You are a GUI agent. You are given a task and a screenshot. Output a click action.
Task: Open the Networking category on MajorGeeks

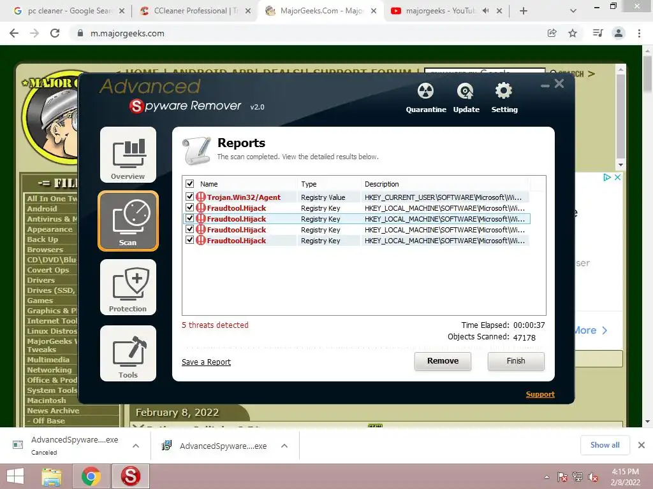[x=49, y=370]
